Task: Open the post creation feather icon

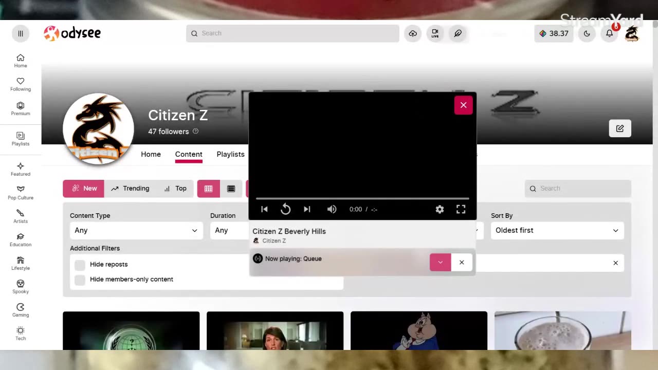Action: [x=458, y=33]
